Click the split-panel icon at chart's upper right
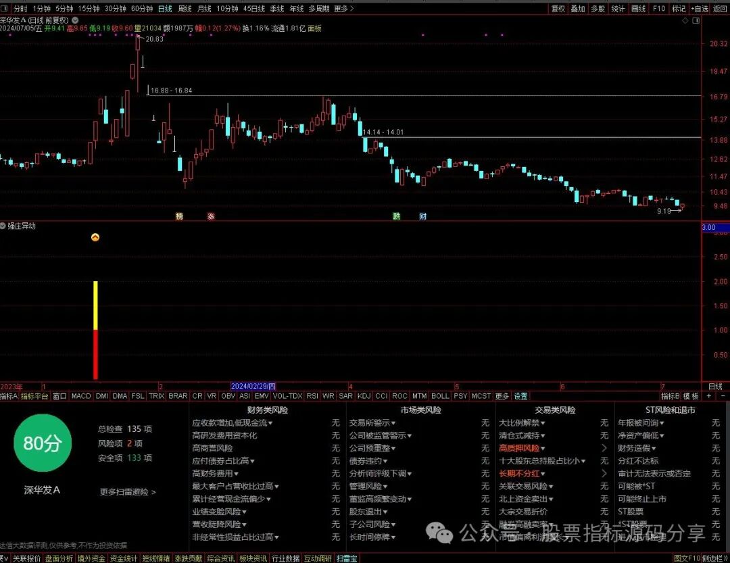The width and height of the screenshot is (730, 563). (696, 20)
